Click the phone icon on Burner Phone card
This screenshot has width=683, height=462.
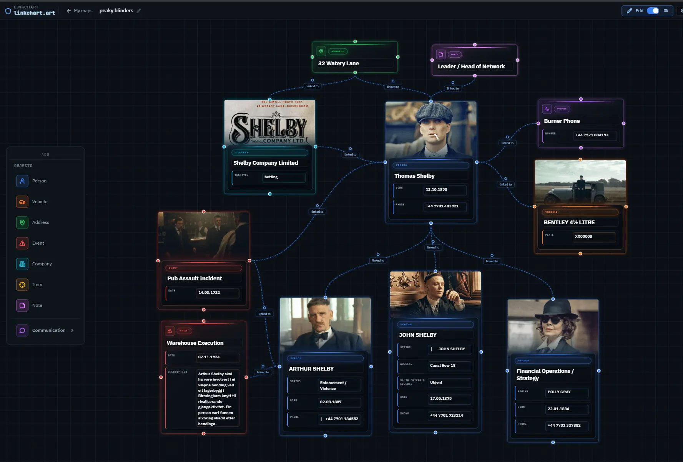[x=547, y=109]
